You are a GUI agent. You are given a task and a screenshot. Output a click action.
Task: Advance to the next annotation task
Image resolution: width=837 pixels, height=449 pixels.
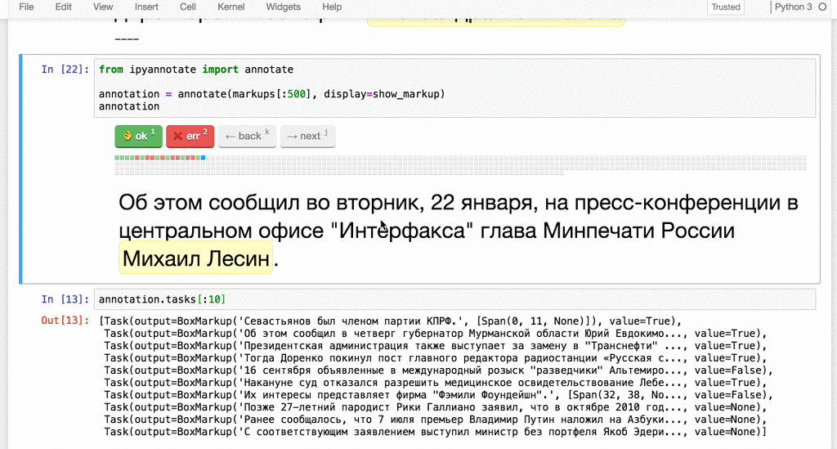tap(307, 136)
